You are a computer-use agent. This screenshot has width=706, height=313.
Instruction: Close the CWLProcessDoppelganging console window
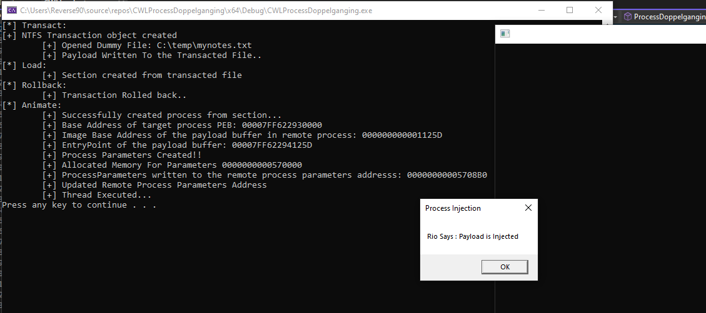point(597,10)
